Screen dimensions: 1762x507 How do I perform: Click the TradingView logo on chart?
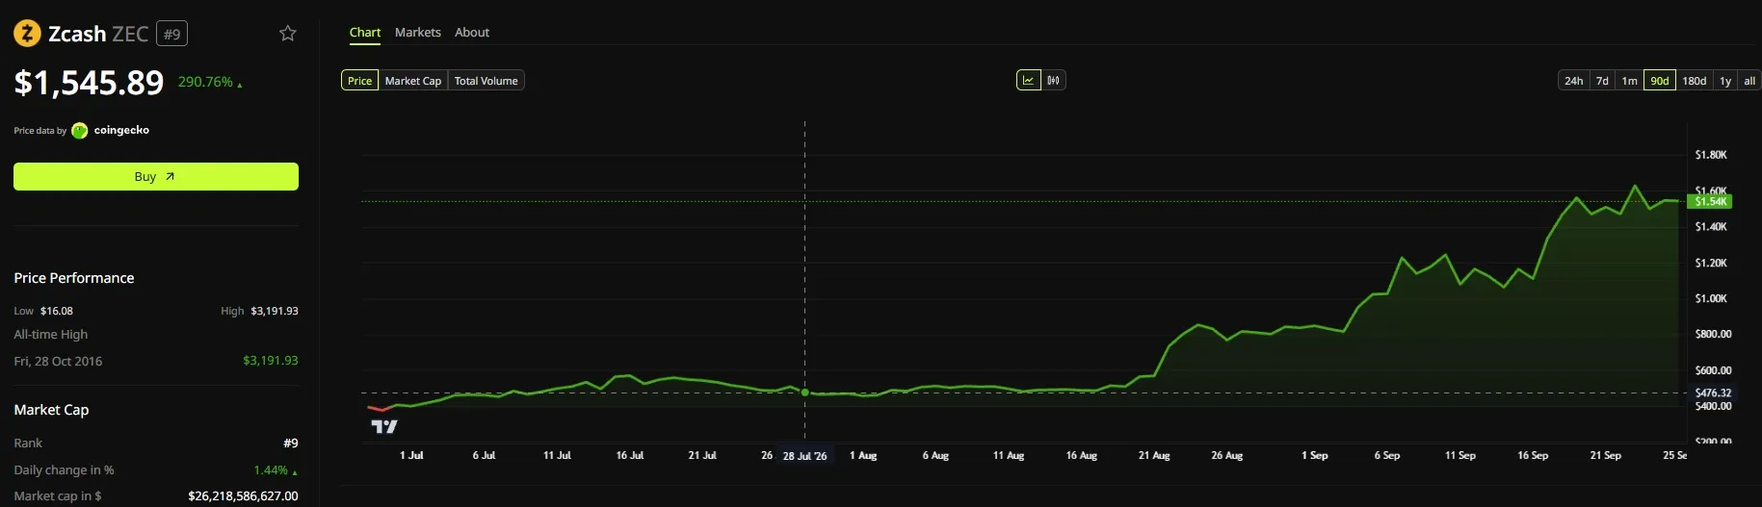pos(384,426)
